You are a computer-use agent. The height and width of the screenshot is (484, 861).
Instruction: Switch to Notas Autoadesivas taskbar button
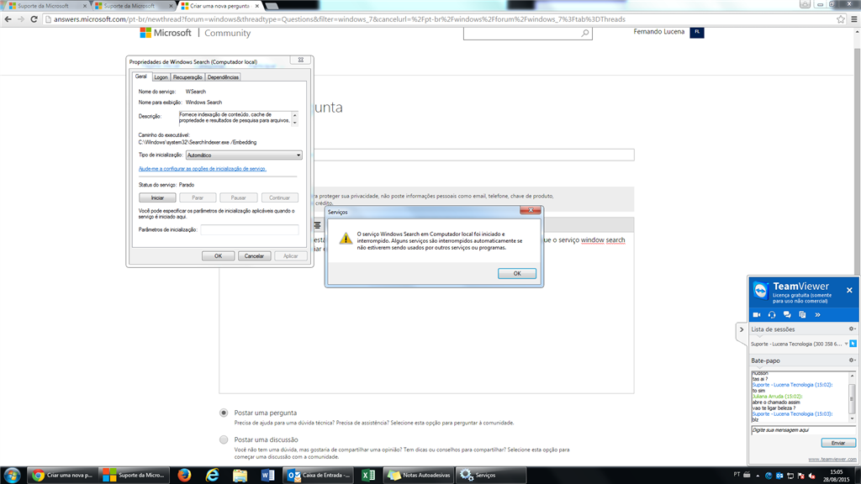(420, 476)
